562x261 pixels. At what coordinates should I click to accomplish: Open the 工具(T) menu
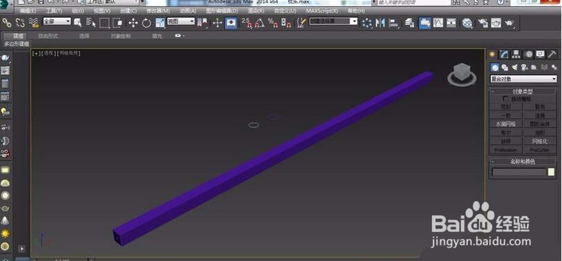click(54, 11)
